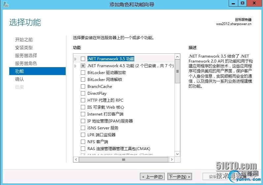Click the horizontal scroll-left arrow
This screenshot has height=185, width=263.
pos(76,160)
